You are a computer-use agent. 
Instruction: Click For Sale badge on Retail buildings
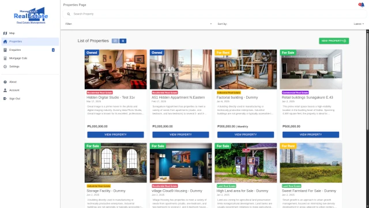pos(288,53)
